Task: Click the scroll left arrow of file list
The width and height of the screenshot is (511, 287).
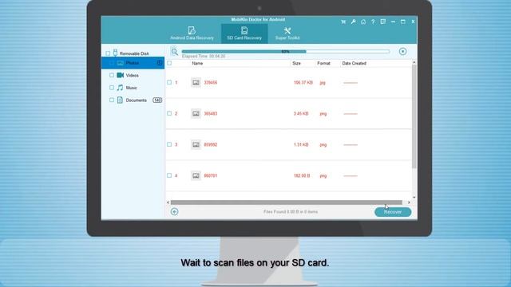Action: pyautogui.click(x=168, y=202)
